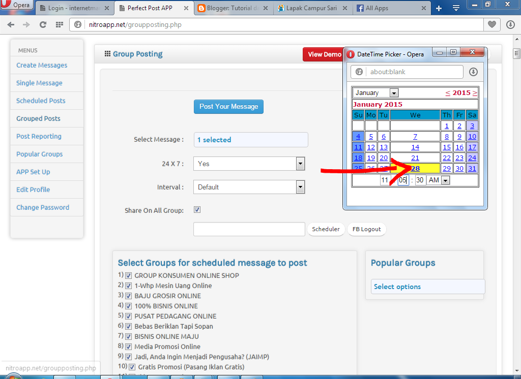Uncheck Media Promosi Online group

tap(129, 347)
